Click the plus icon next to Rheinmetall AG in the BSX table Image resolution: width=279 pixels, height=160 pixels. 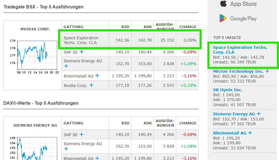click(97, 76)
